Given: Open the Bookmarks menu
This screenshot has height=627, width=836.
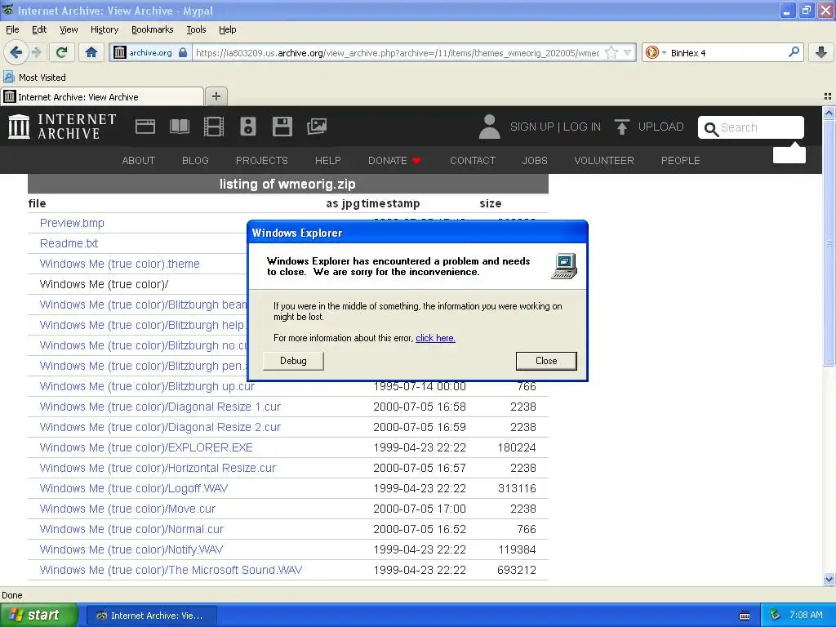Looking at the screenshot, I should 152,29.
